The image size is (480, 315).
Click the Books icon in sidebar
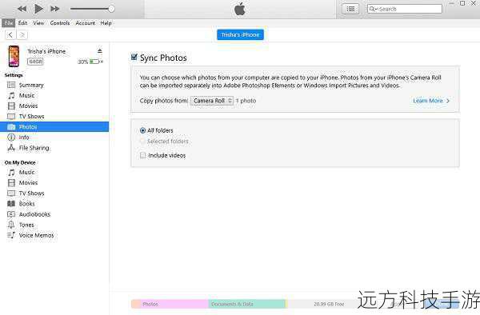click(11, 204)
